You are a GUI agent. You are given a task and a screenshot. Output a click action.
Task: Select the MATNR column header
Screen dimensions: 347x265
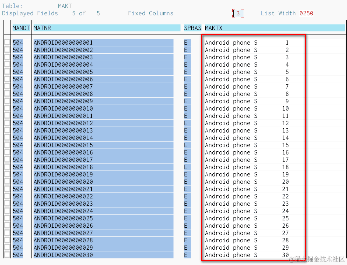[x=107, y=28]
